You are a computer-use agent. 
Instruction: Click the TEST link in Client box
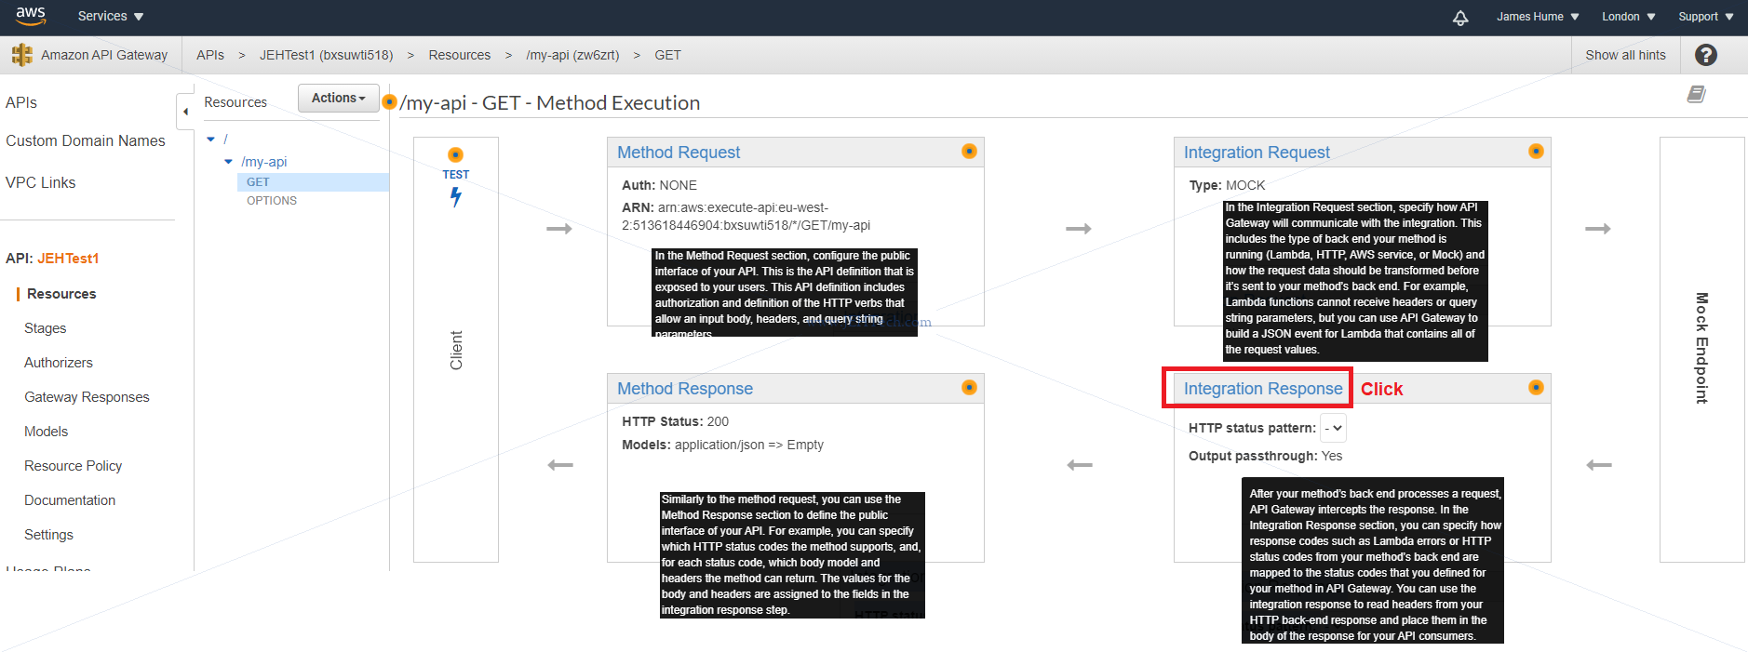pyautogui.click(x=456, y=175)
